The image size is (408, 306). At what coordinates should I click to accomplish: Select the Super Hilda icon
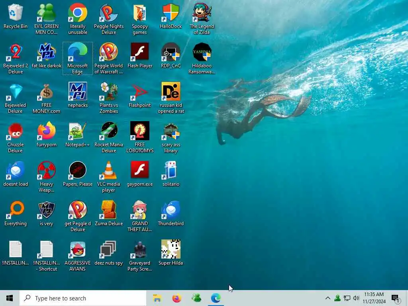(x=171, y=253)
